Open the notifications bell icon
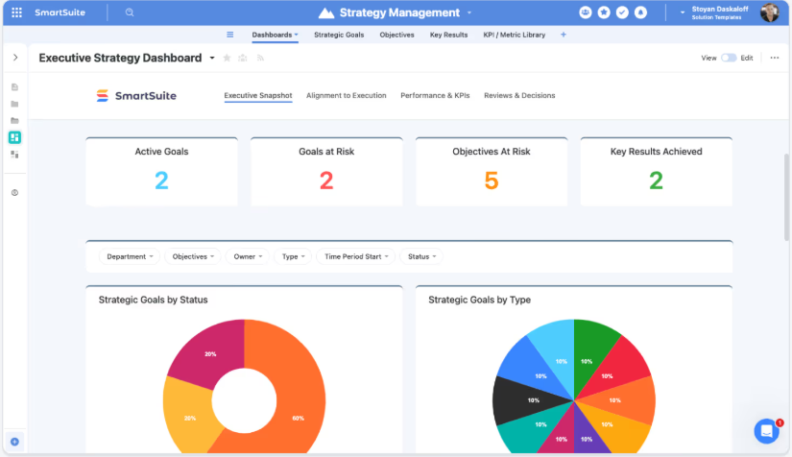Viewport: 792px width, 457px height. (x=640, y=12)
